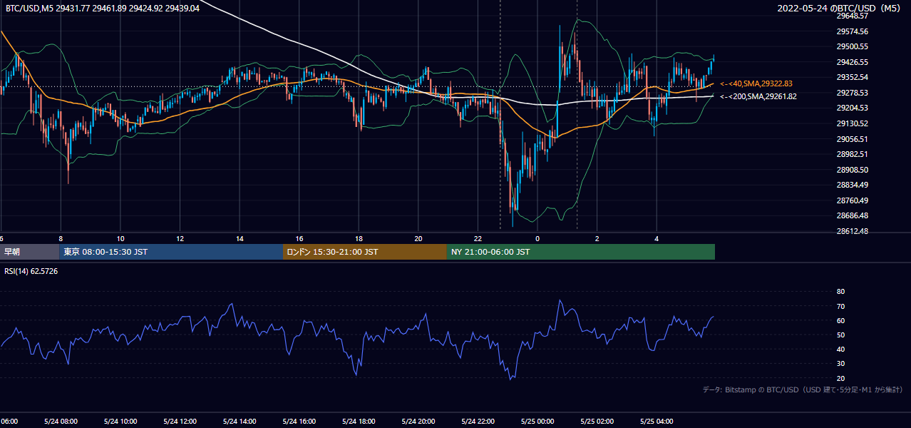911x428 pixels.
Task: Click the 5/24 20:00 bottom axis label
Action: (418, 421)
